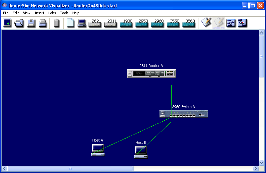Insert a 3560 switch
Image resolution: width=266 pixels, height=173 pixels.
coord(188,23)
